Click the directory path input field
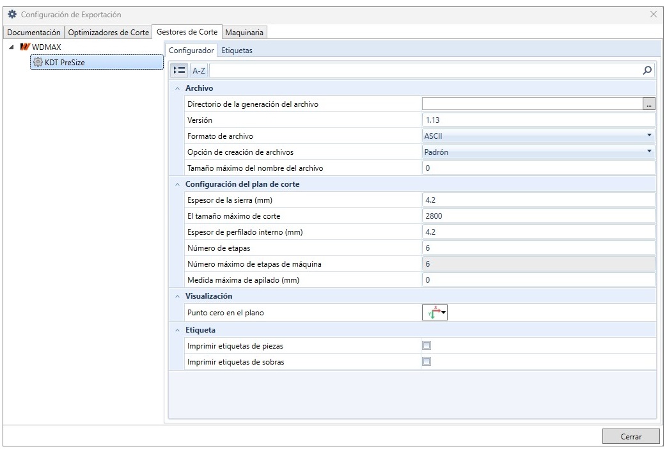Image resolution: width=667 pixels, height=449 pixels. tap(532, 104)
